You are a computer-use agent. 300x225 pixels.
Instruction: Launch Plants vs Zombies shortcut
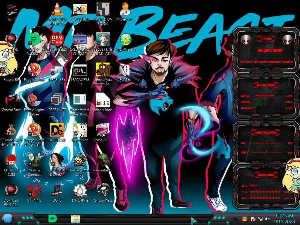[34, 165]
